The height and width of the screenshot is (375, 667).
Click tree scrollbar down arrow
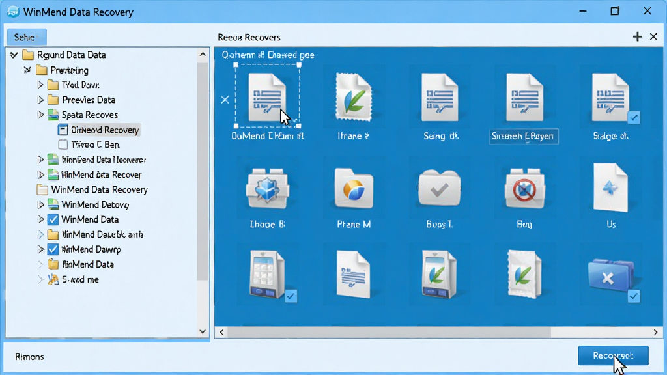(x=203, y=331)
